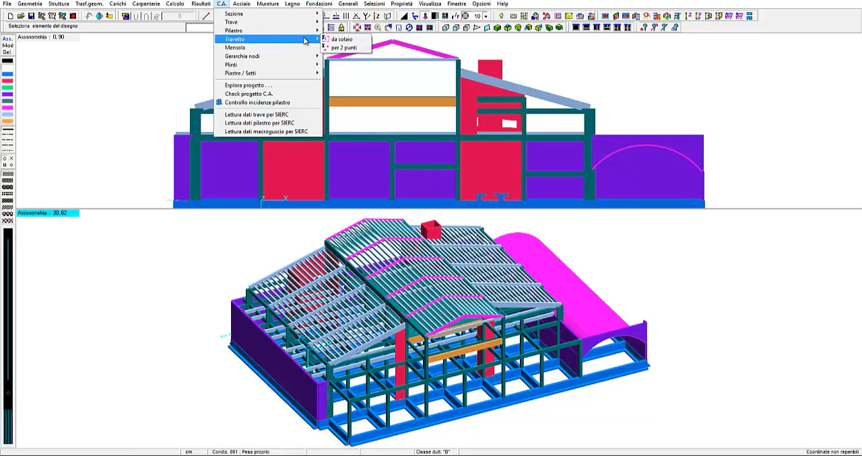The image size is (862, 456).
Task: Open the Fondazioni menu
Action: (319, 4)
